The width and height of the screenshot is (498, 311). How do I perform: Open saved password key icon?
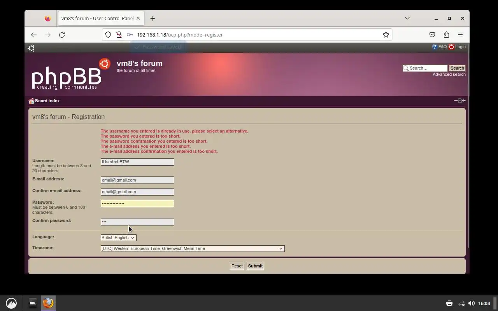[x=130, y=35]
